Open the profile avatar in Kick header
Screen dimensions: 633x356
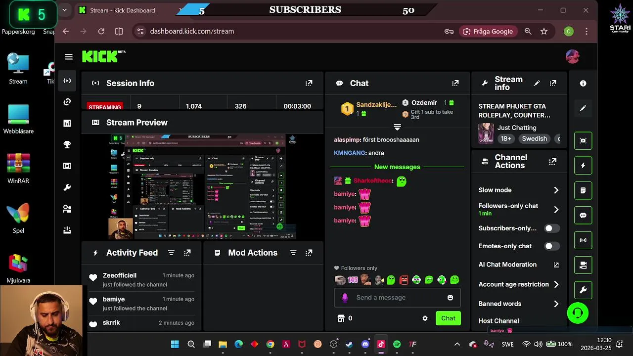pos(572,57)
